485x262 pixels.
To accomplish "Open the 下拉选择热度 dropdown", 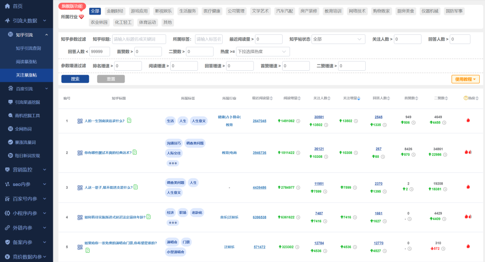I will (x=263, y=52).
